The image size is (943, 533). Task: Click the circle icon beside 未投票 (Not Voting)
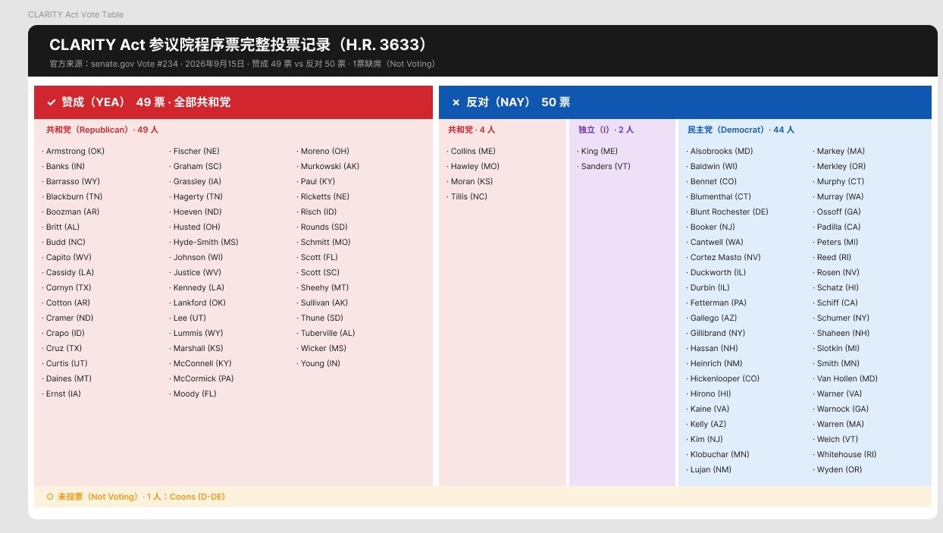click(x=50, y=497)
